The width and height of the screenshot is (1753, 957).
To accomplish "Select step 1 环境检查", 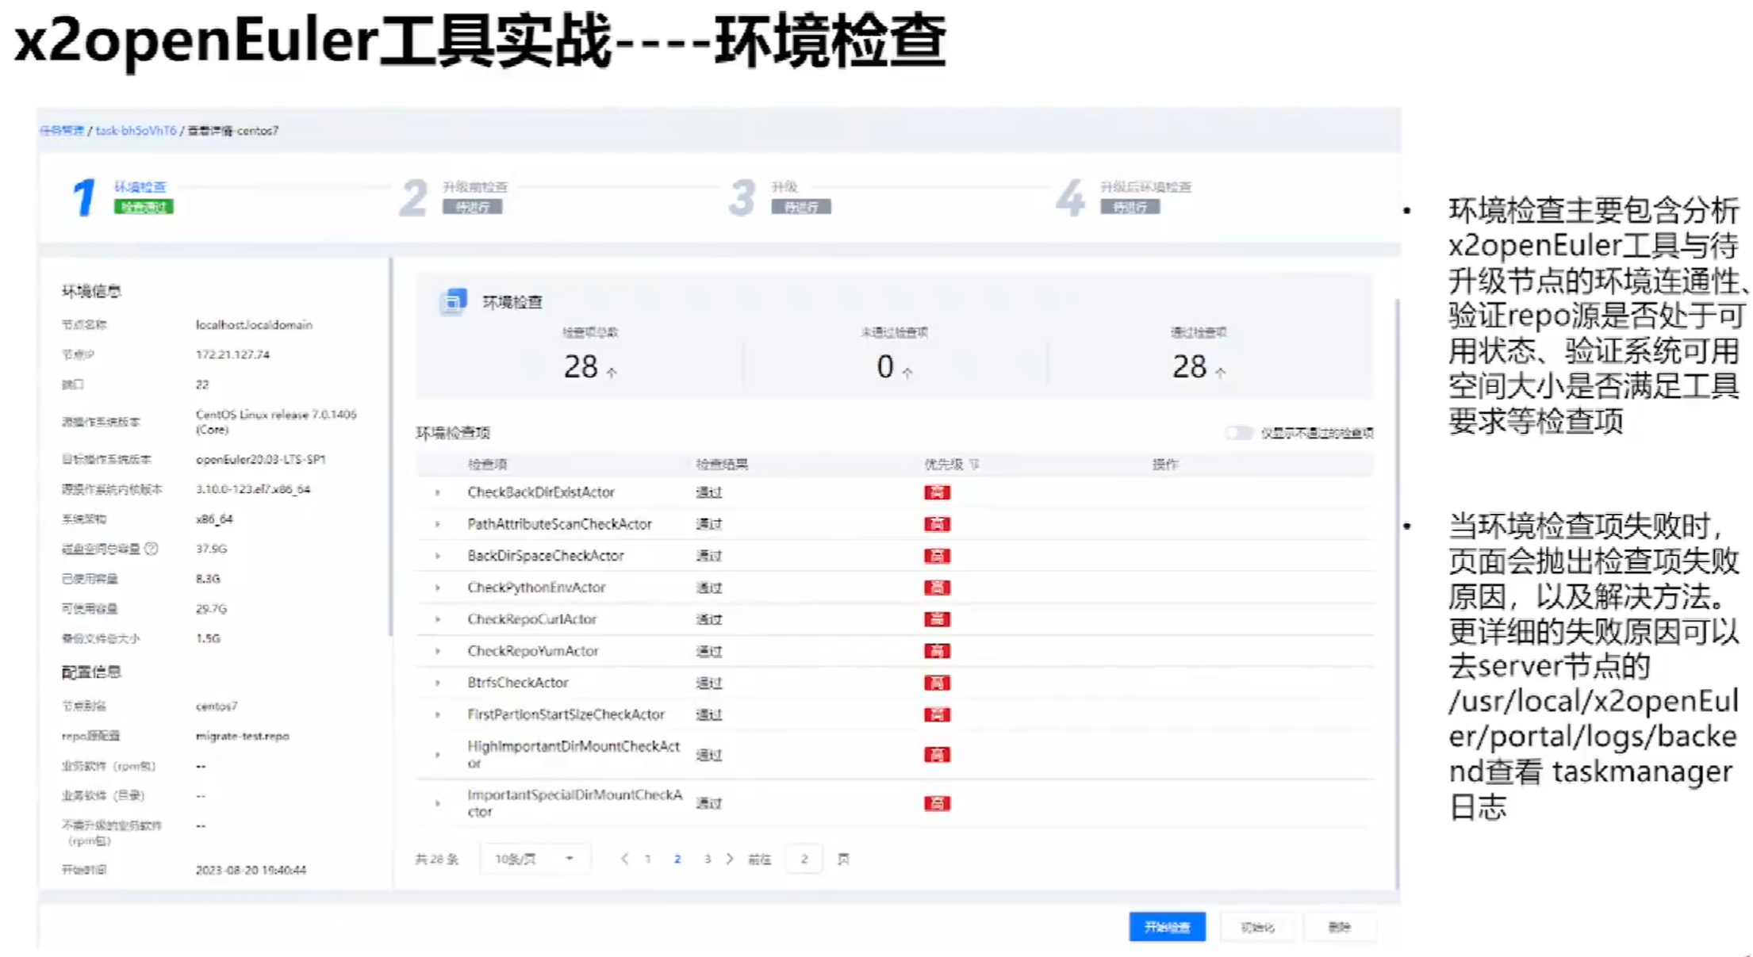I will [x=122, y=197].
